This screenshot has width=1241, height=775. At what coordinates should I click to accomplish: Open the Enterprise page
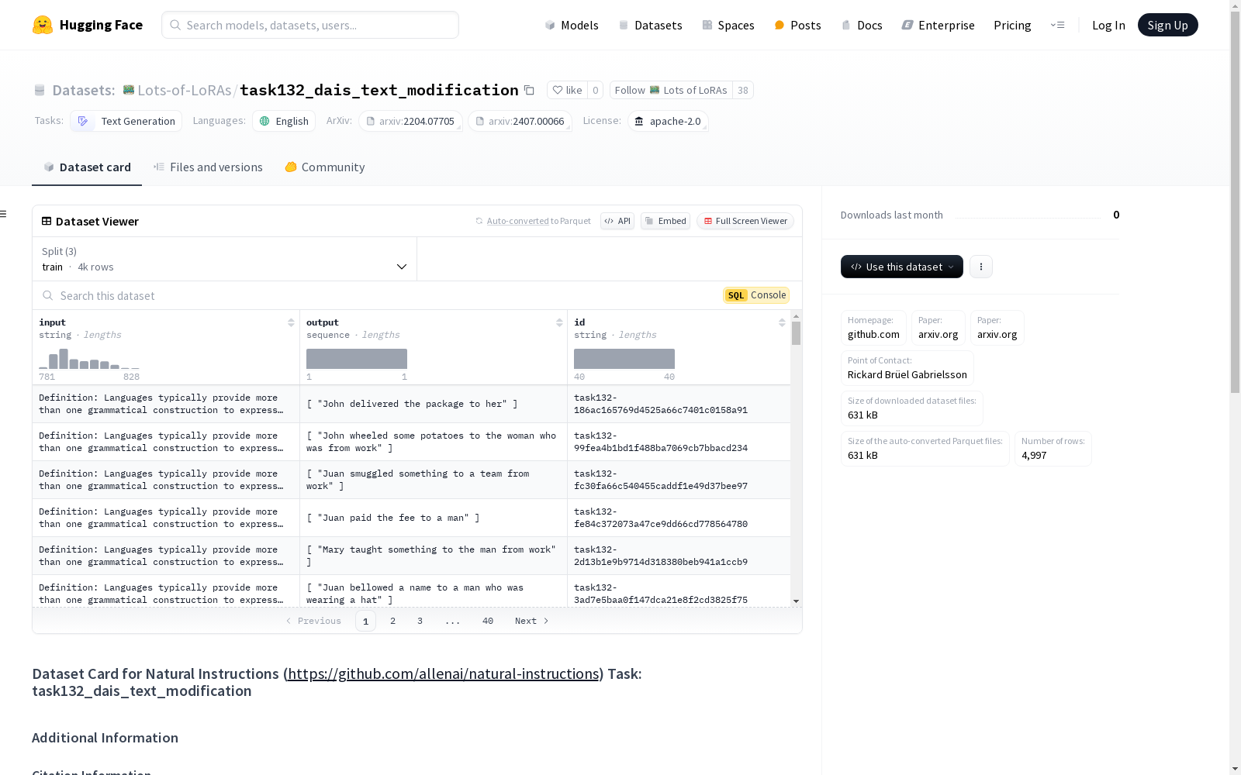pyautogui.click(x=938, y=25)
